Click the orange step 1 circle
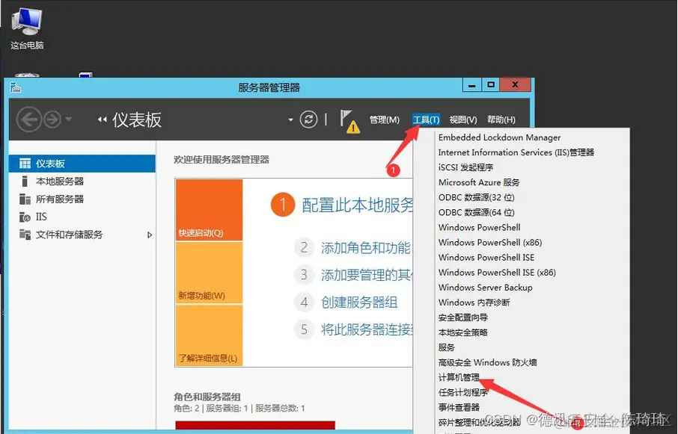The height and width of the screenshot is (434, 678). 283,205
